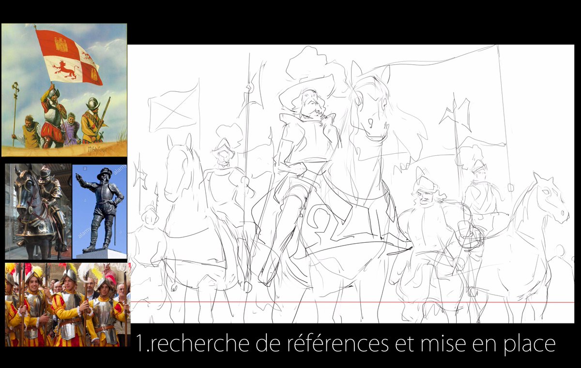Click the flag bearer painting reference image
581x368 pixels.
coord(64,90)
